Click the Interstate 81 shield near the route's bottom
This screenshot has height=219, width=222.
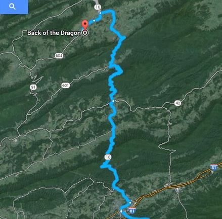pos(131,210)
